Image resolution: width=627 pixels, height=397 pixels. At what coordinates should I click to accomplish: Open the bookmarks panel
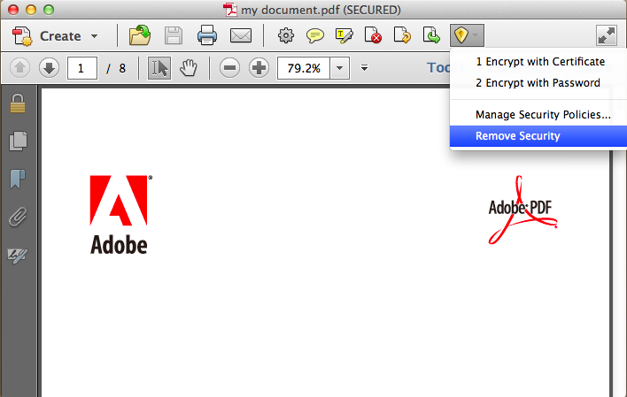coord(18,179)
